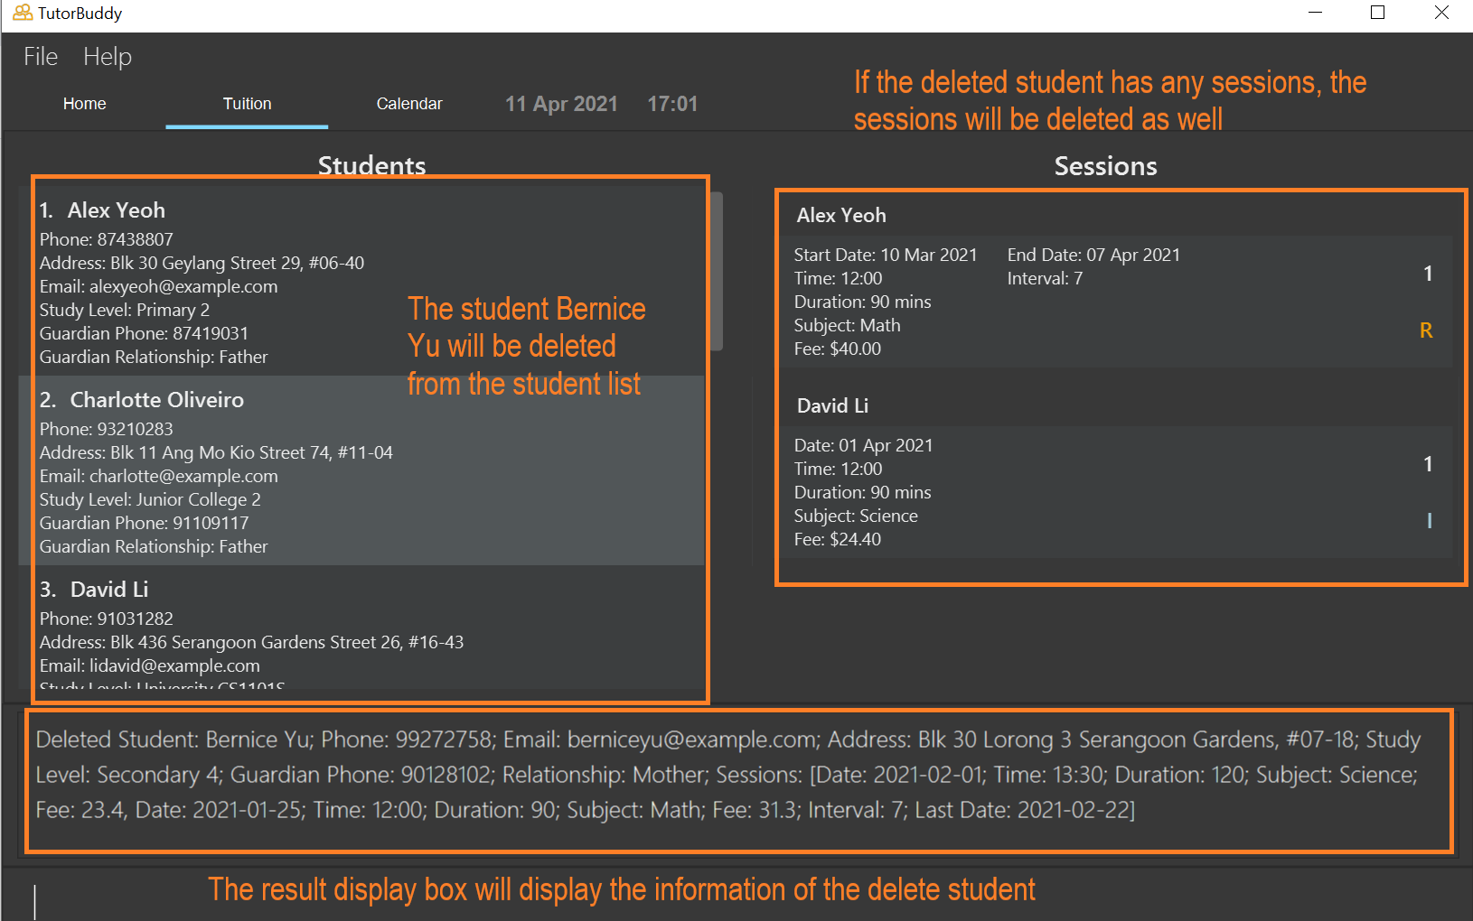Click Guardian Phone: 91109117
The width and height of the screenshot is (1473, 921).
144,523
